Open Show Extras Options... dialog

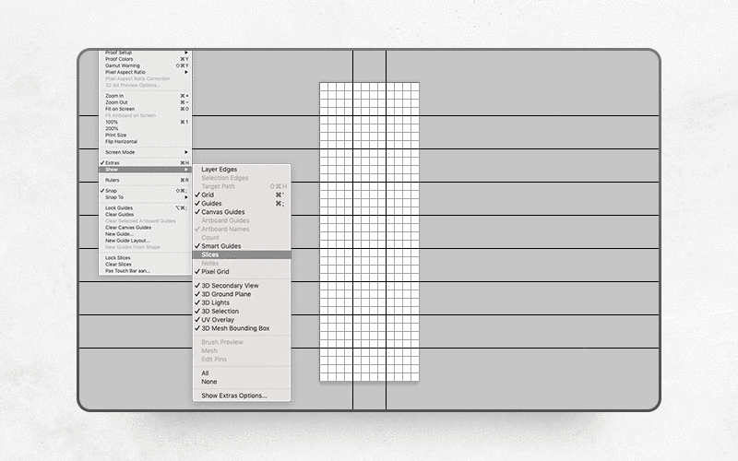pos(234,395)
